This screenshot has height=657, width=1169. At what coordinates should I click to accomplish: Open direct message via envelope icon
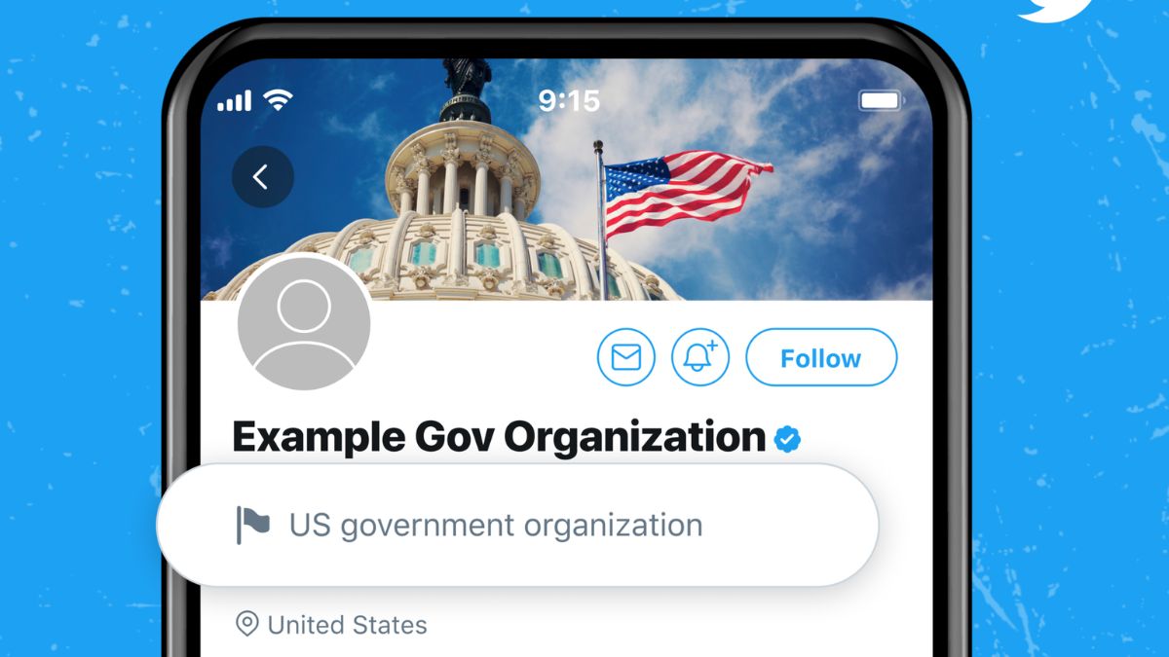[625, 358]
